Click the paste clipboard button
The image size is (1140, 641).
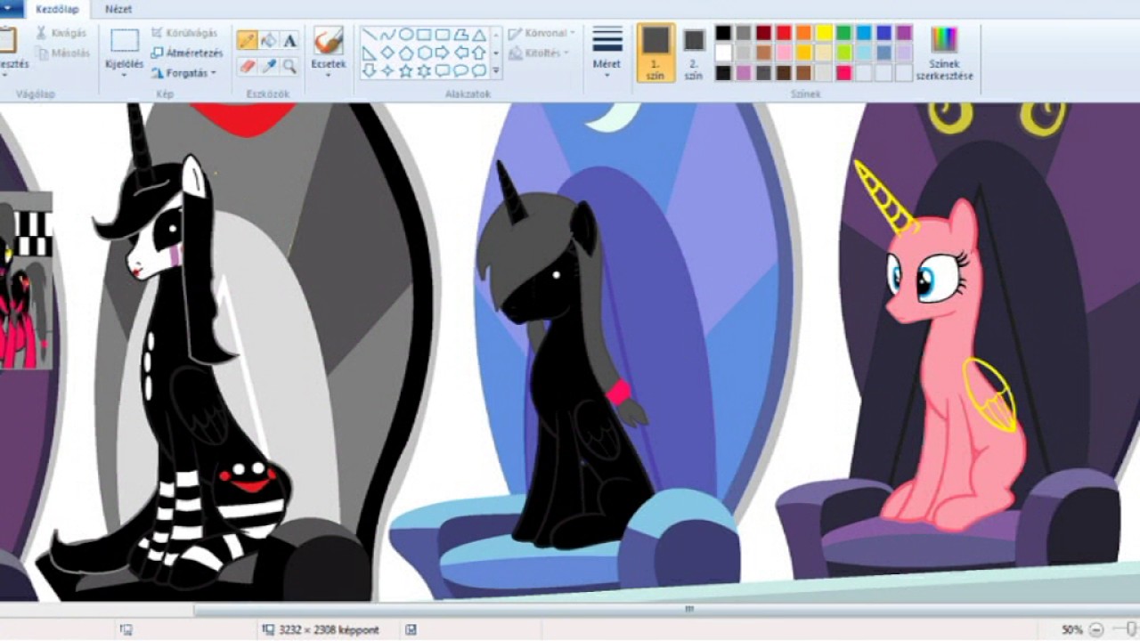tap(8, 41)
